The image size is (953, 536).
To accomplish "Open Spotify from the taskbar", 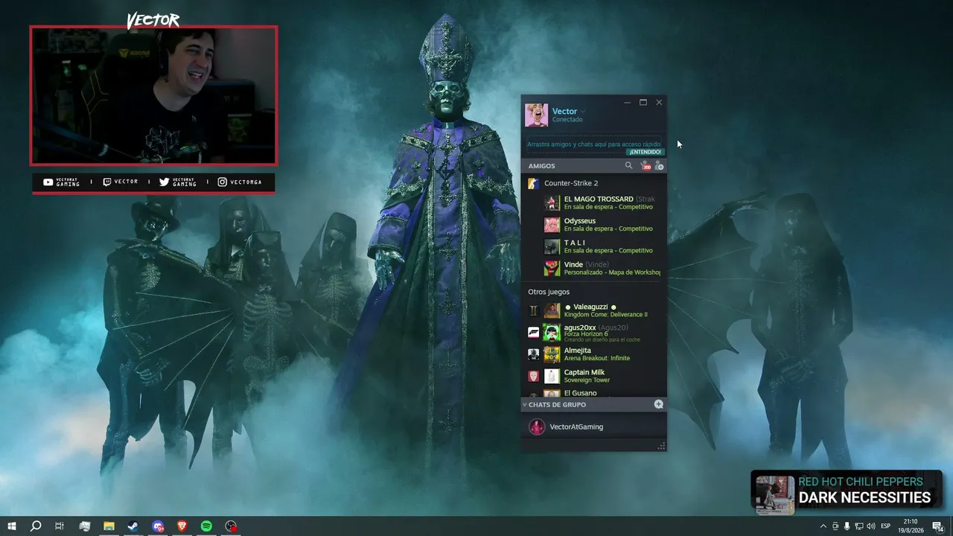I will (x=206, y=526).
